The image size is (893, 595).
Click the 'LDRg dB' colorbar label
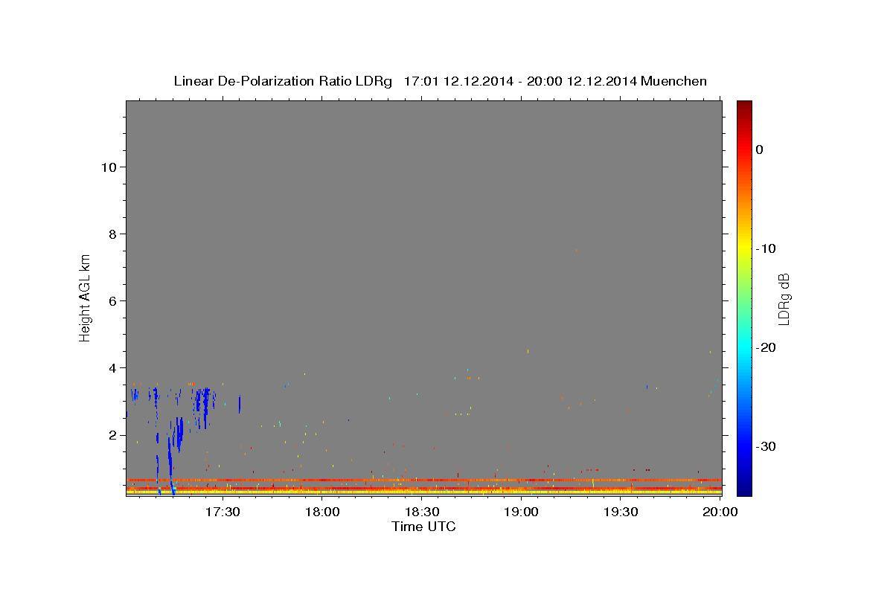[784, 298]
